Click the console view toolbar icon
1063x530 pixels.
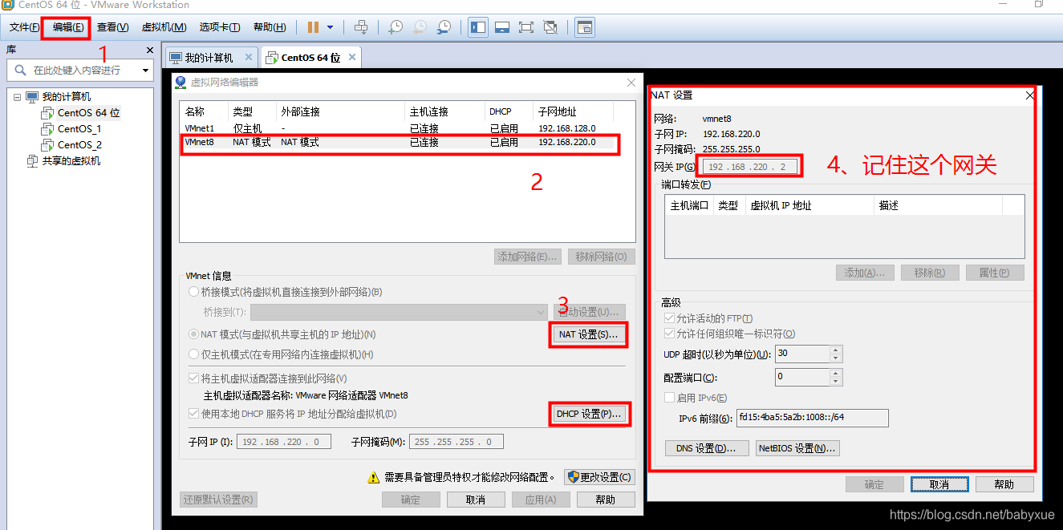click(585, 27)
